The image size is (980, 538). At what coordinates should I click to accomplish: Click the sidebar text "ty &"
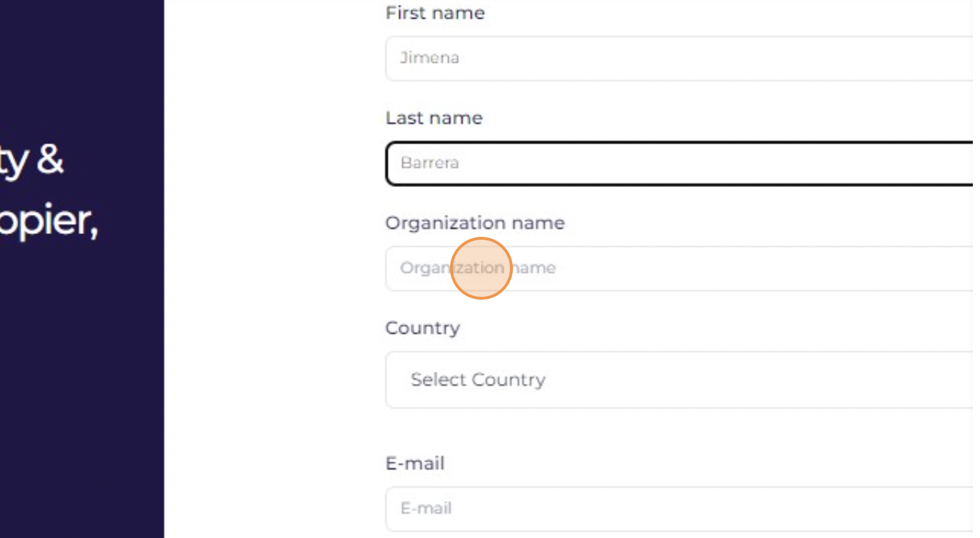pos(31,161)
